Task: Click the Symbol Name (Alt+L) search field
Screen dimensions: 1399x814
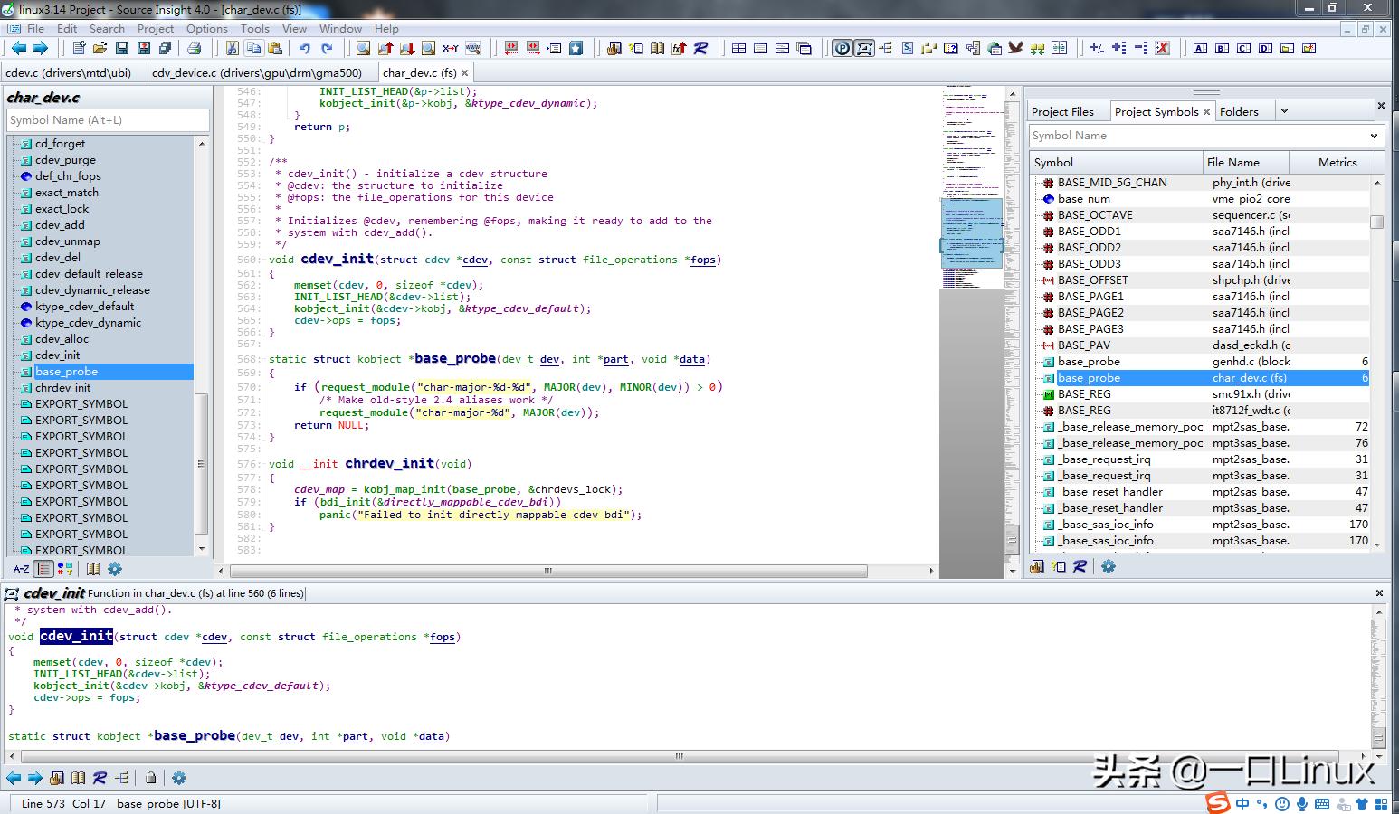Action: coord(108,120)
